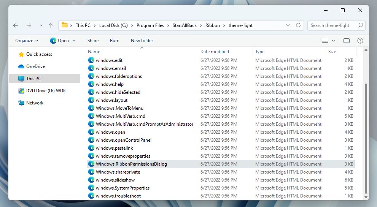Click the windows.removeproperties Edge icon
377x207 pixels.
click(91, 156)
